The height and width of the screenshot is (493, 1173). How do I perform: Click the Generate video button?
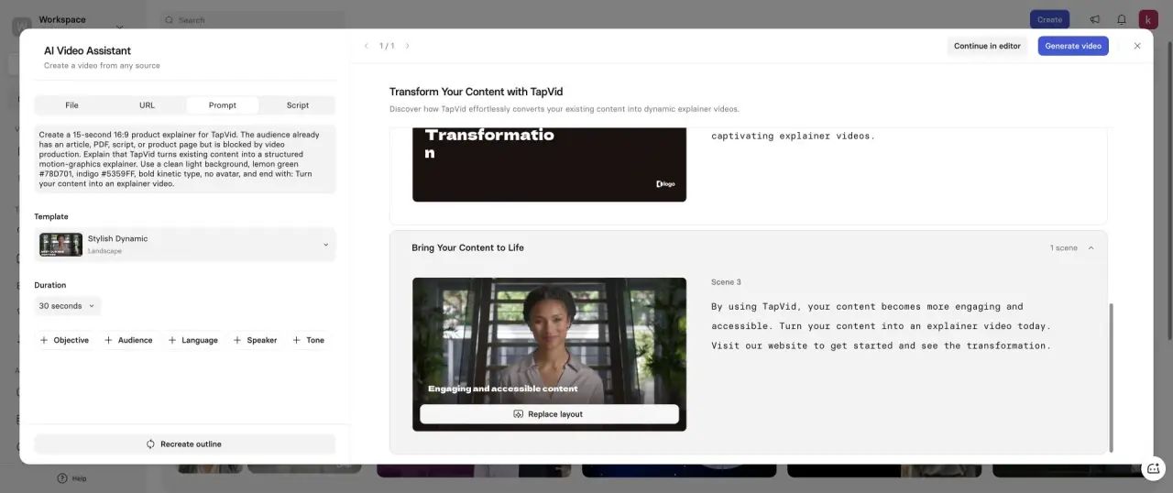(1073, 46)
